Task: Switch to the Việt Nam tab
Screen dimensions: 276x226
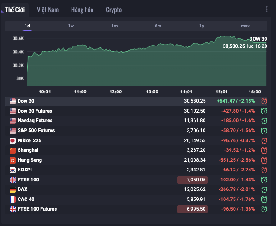Action: click(x=48, y=10)
